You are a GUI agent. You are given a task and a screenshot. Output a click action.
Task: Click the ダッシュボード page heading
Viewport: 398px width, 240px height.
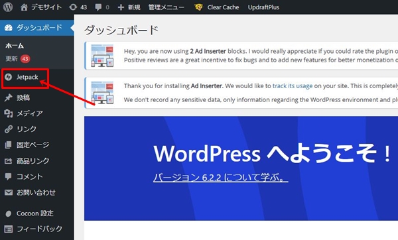[x=121, y=30]
